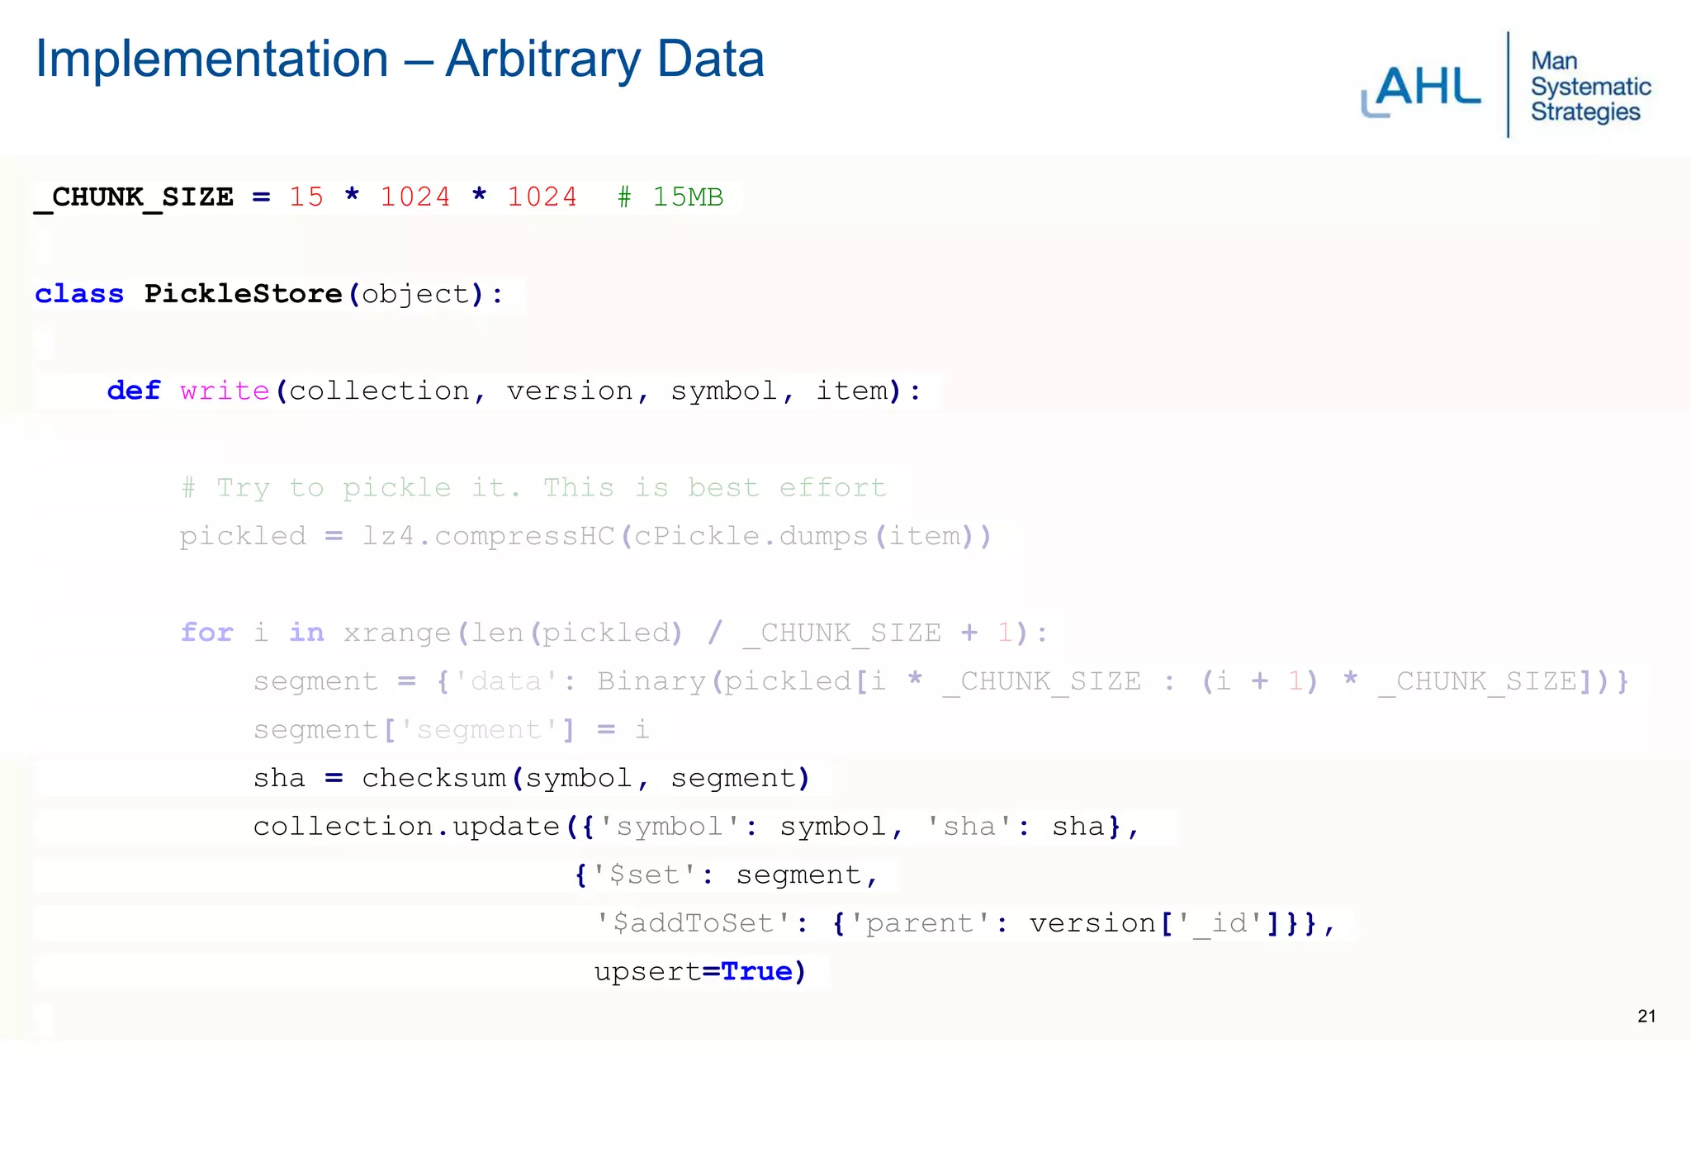Click the segment['segment'] = i line
The image size is (1691, 1171).
(x=451, y=730)
